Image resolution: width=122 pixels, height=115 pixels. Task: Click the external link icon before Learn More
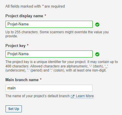(x=73, y=96)
